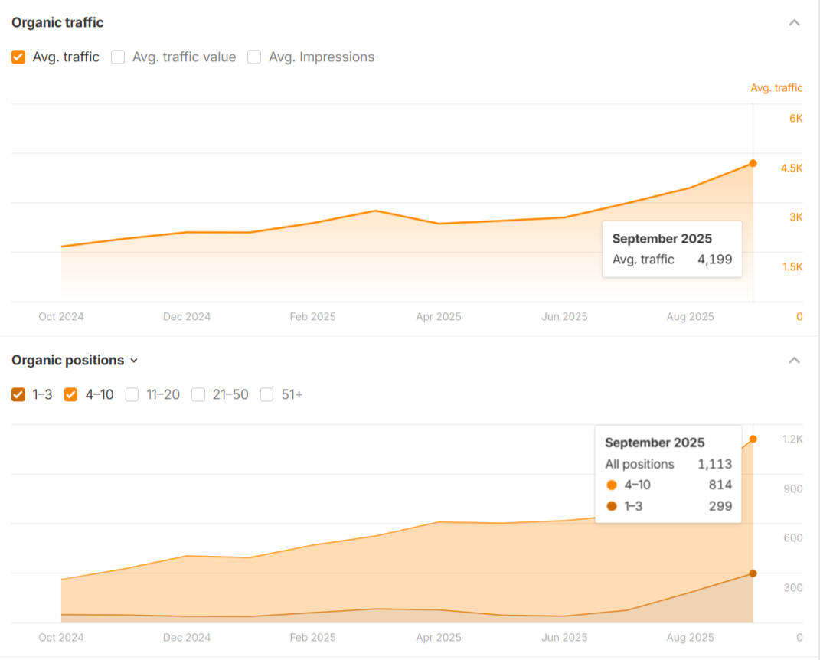Collapse the Organic positions section chevron
The height and width of the screenshot is (660, 820).
[795, 361]
